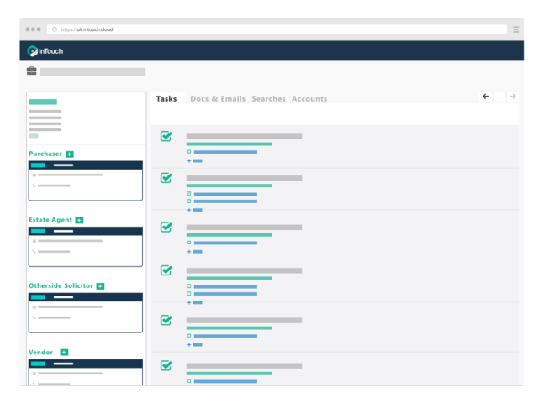The width and height of the screenshot is (544, 403).
Task: Click the uk.intouch.cloud address bar
Action: [x=277, y=29]
